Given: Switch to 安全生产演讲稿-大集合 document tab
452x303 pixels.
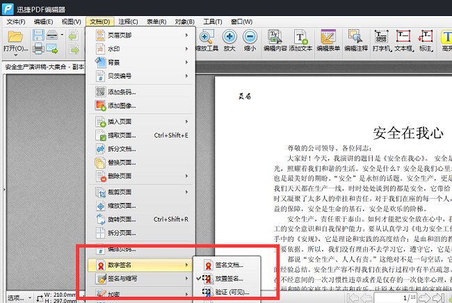Looking at the screenshot, I should (45, 67).
